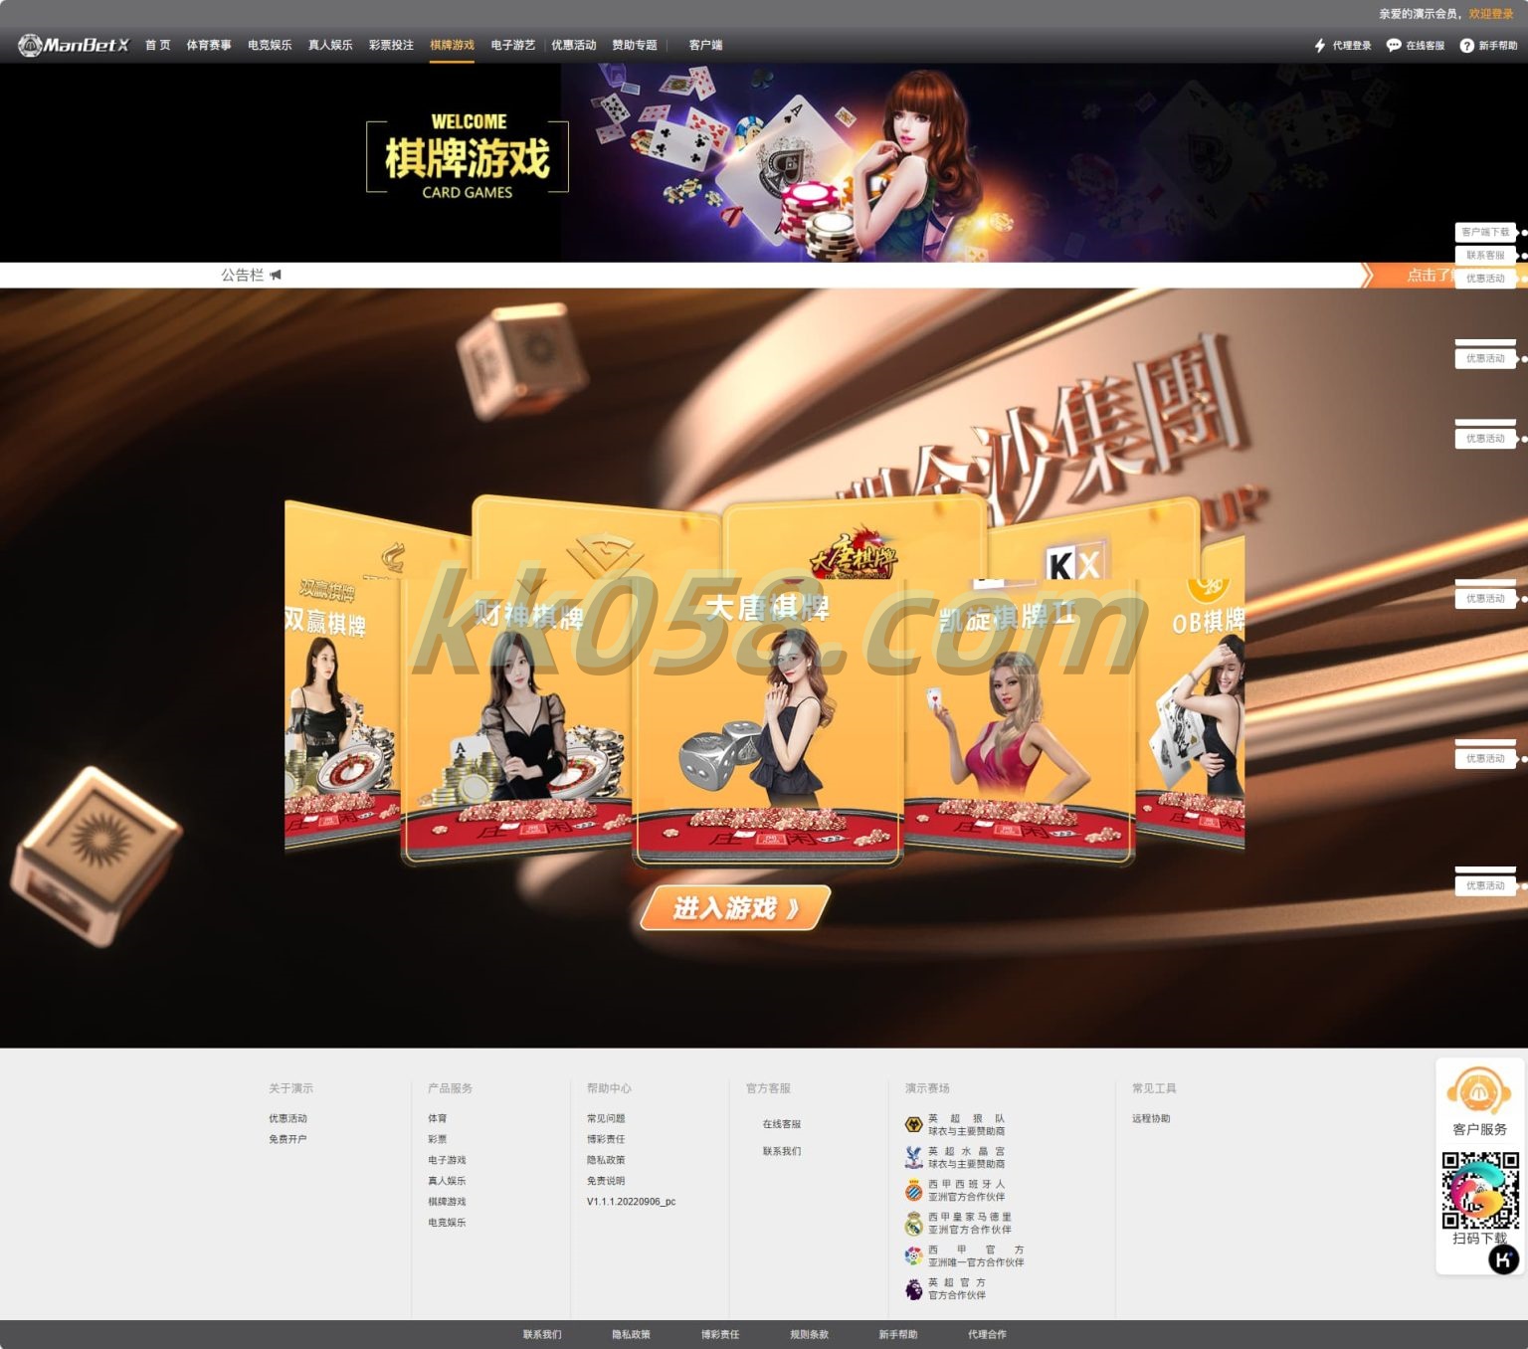The height and width of the screenshot is (1349, 1528).
Task: Click 棋牌游戏 under 产品服务
Action: pyautogui.click(x=447, y=1203)
